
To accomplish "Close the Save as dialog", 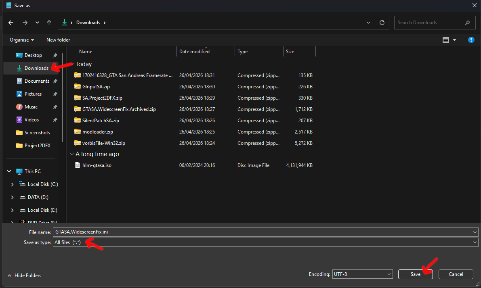I will (x=474, y=6).
